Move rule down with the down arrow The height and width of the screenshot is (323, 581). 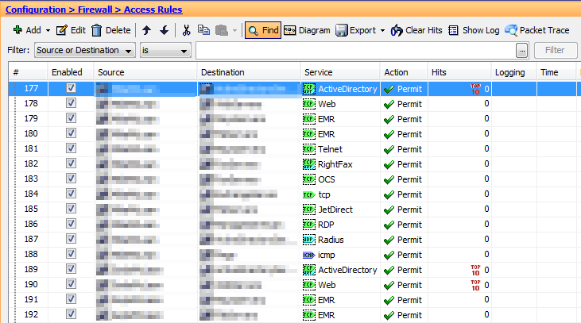click(165, 30)
